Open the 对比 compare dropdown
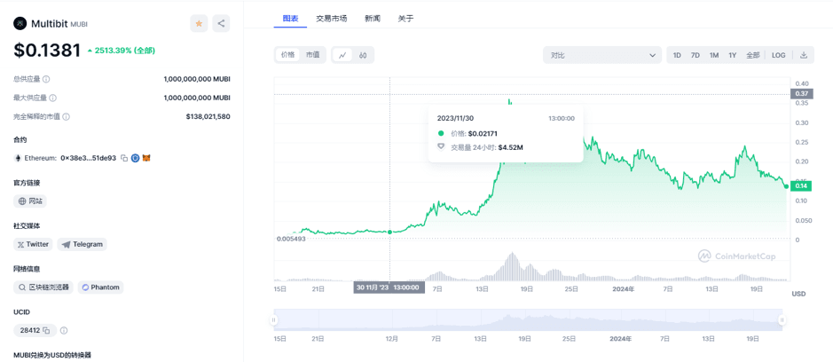This screenshot has height=362, width=833. click(x=601, y=55)
